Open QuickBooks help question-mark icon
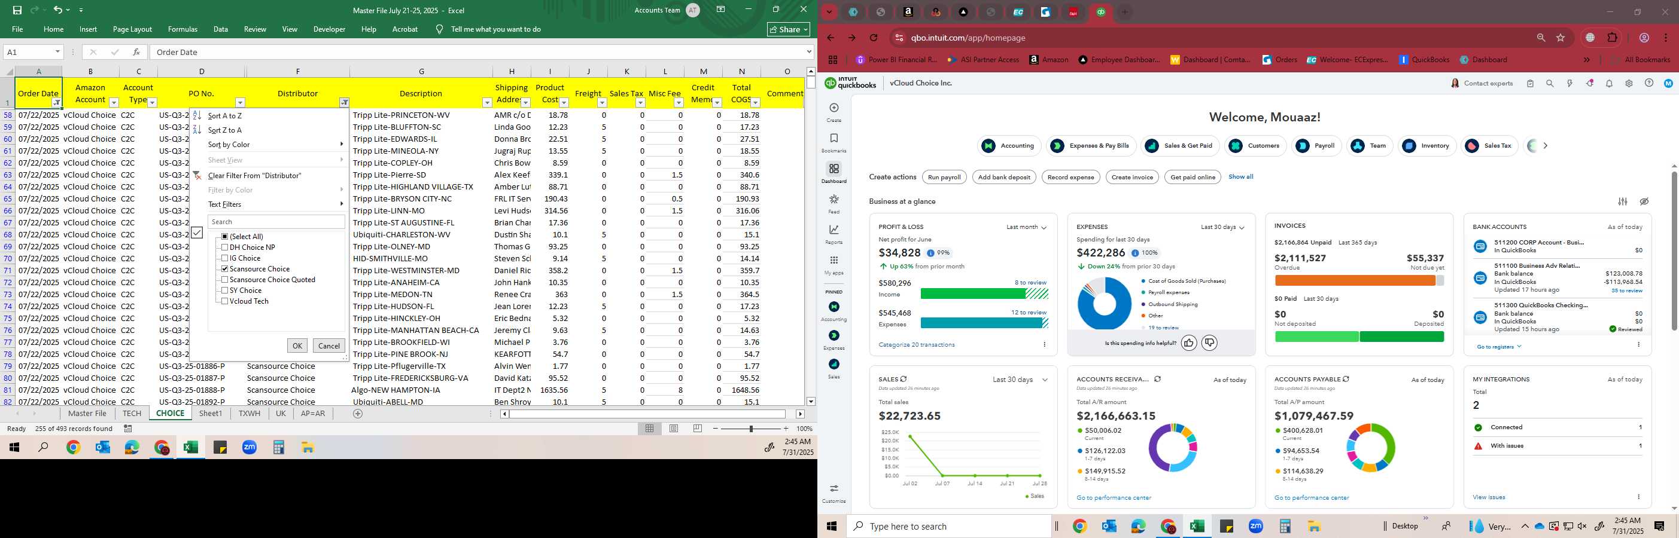Image resolution: width=1679 pixels, height=538 pixels. point(1649,83)
